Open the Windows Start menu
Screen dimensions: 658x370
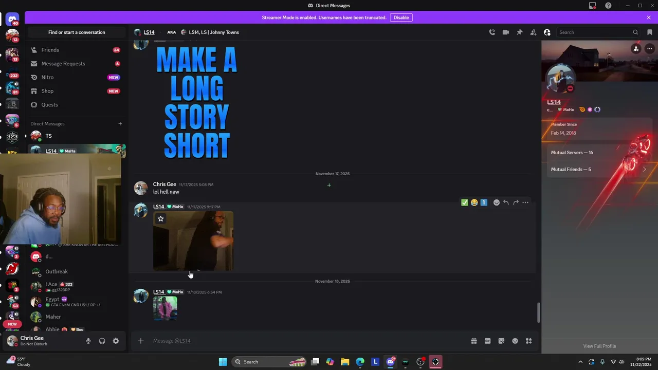click(x=223, y=362)
